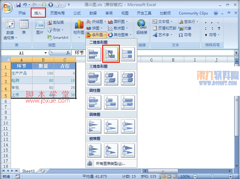
Task: Open the scatter chart (散点图) dropdown
Action: click(118, 28)
